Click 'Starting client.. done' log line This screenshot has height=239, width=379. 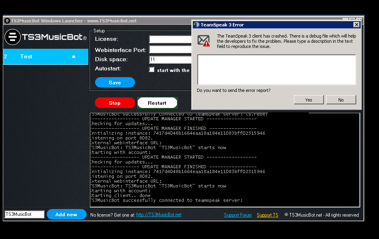click(120, 195)
